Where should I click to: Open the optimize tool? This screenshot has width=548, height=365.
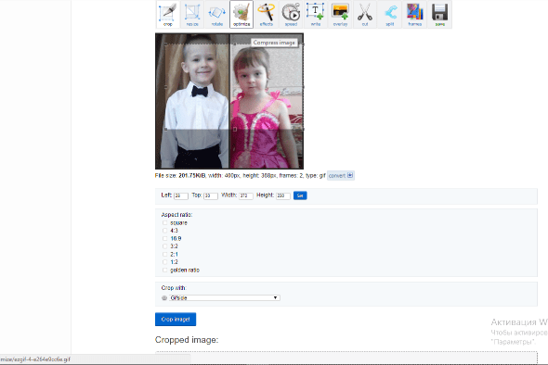point(241,14)
